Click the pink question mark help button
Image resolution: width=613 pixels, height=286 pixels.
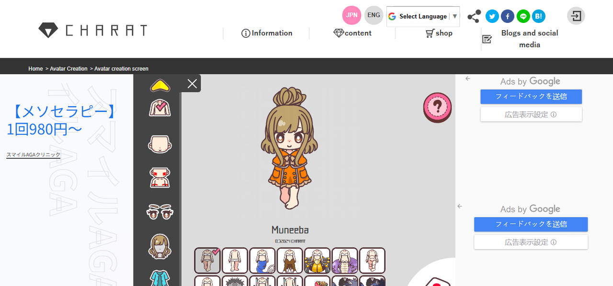click(x=437, y=107)
